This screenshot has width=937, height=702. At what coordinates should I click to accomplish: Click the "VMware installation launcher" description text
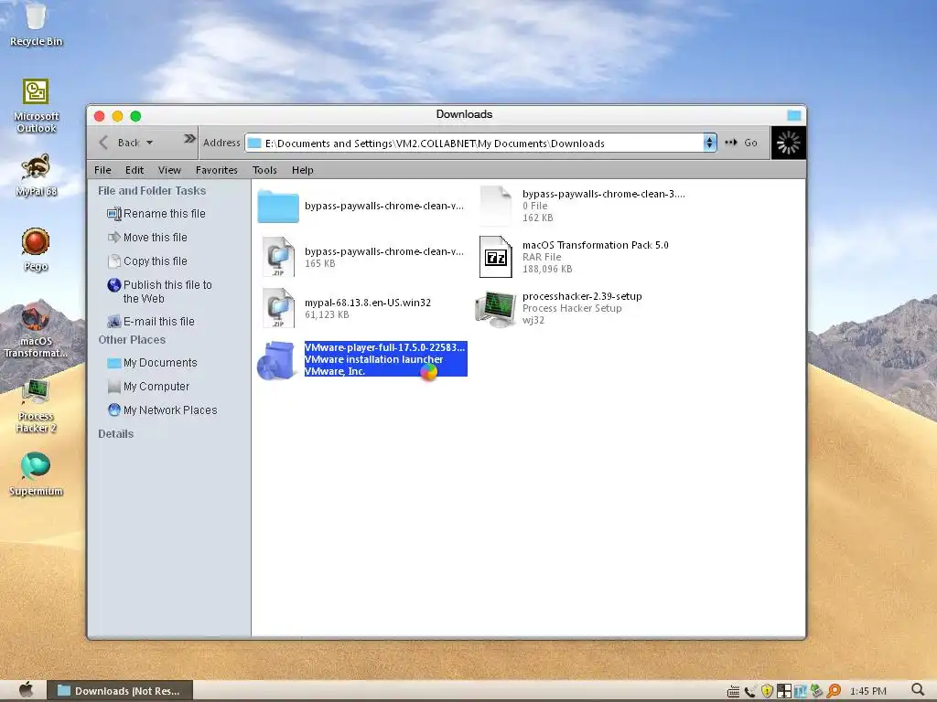(374, 359)
